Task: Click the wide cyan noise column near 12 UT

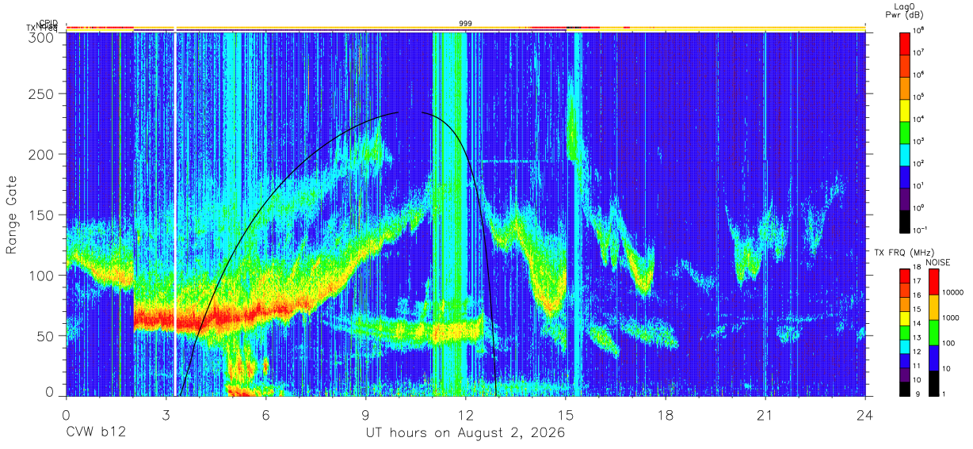Action: (x=450, y=214)
